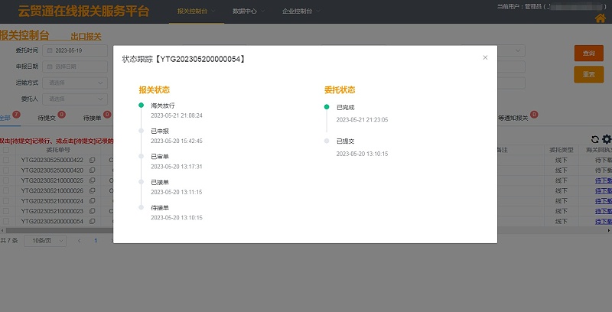This screenshot has height=312, width=612.
Task: Click horizontal scrollbar right arrow
Action: coord(610,230)
